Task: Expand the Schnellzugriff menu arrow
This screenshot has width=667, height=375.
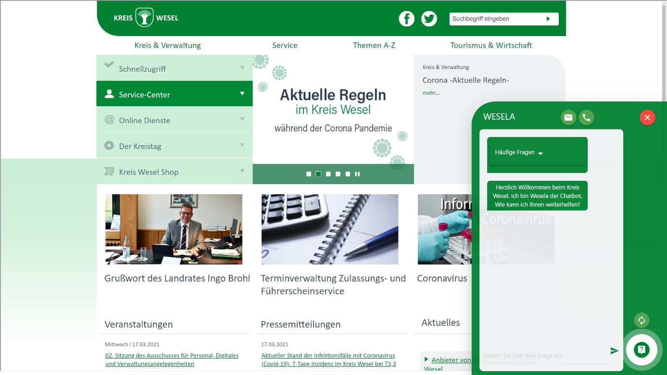Action: point(242,68)
